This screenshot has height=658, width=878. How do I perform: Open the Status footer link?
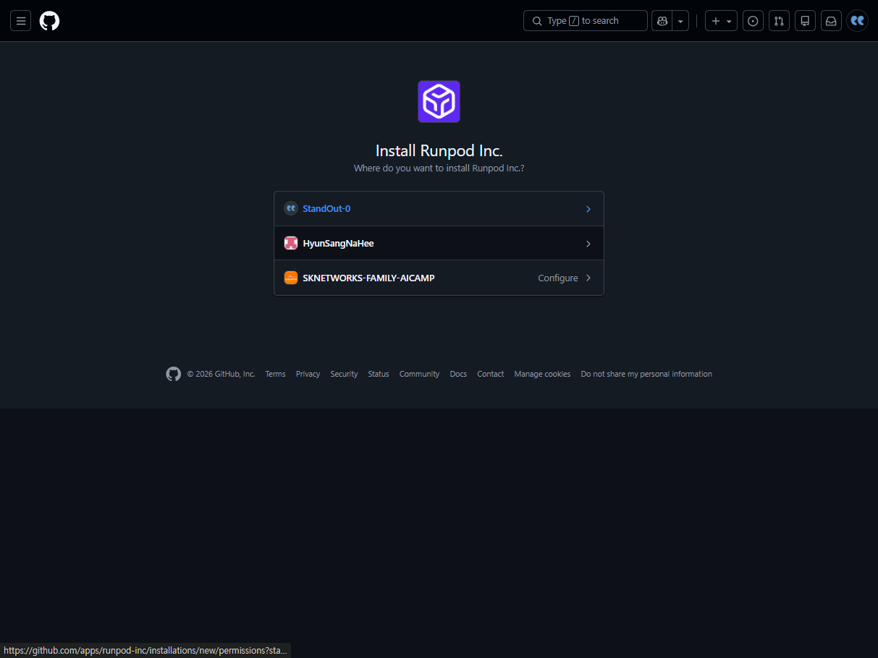coord(379,374)
